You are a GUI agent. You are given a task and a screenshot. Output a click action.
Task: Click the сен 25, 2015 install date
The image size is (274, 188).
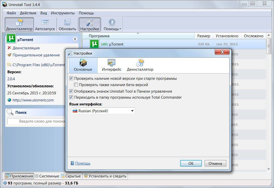click(227, 44)
